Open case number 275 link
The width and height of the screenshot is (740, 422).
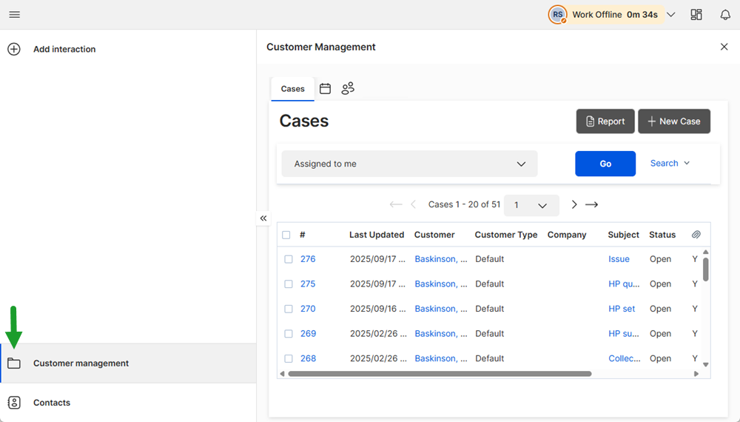pyautogui.click(x=308, y=284)
